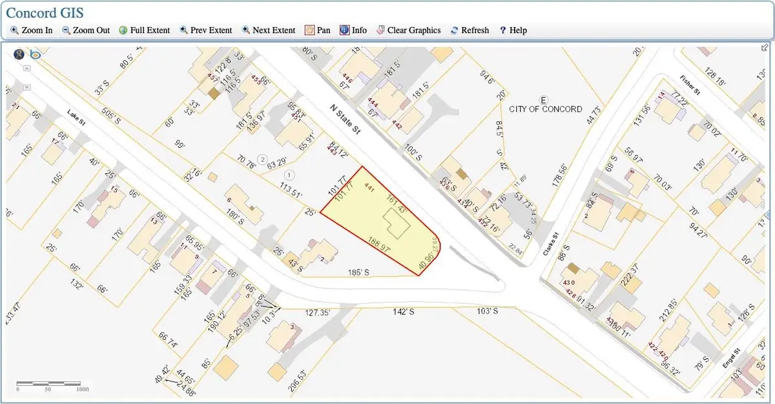The image size is (775, 404).
Task: Click the Bing maps logo on the map
Action: (x=35, y=54)
